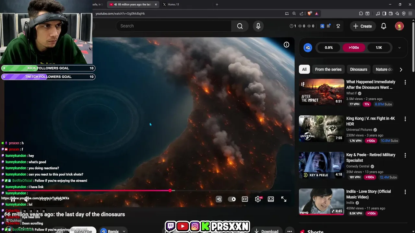Click the zoom magnifier icon in address bar
The height and width of the screenshot is (233, 415).
pyautogui.click(x=294, y=14)
